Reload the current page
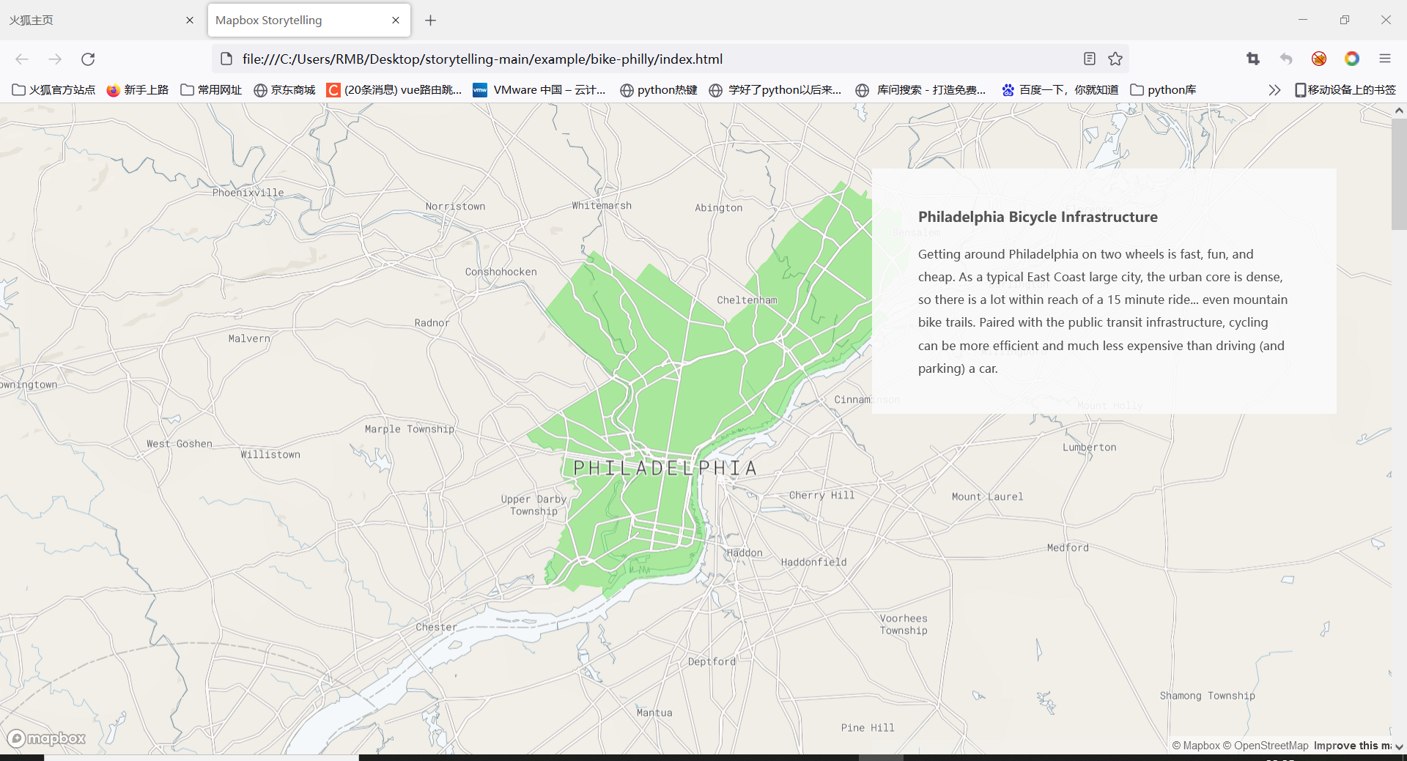This screenshot has width=1407, height=761. [88, 59]
